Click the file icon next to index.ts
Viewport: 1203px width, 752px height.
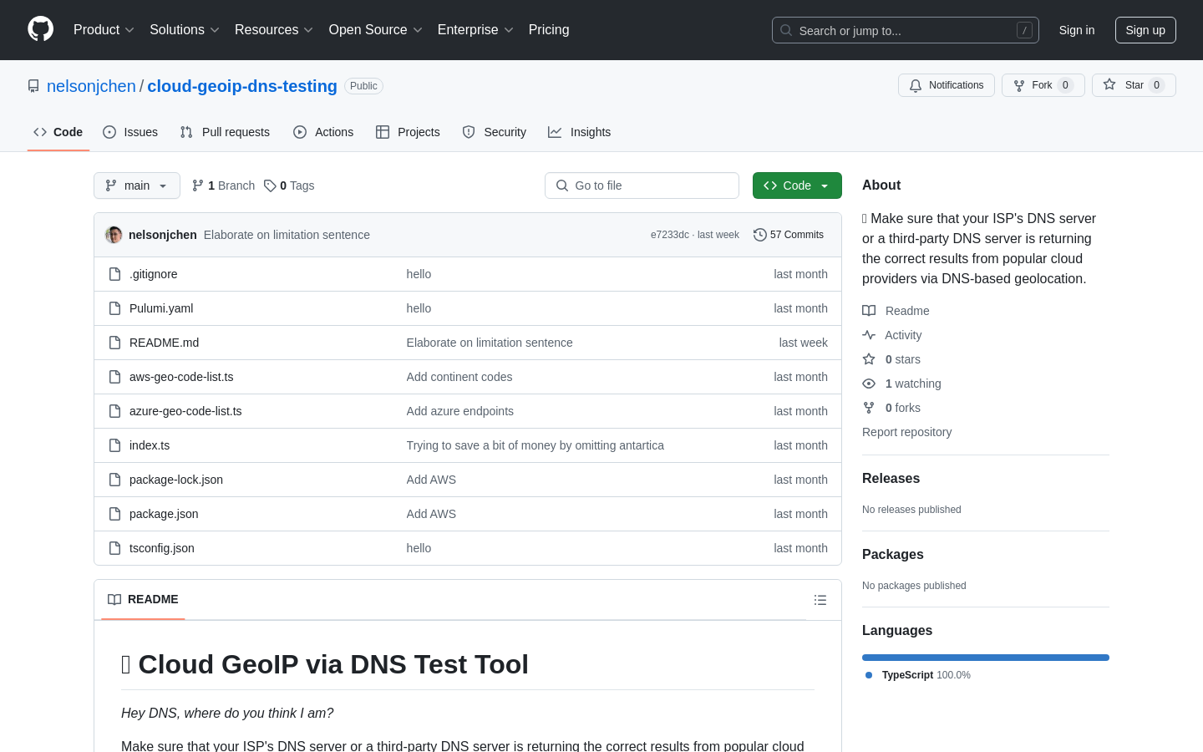[115, 445]
